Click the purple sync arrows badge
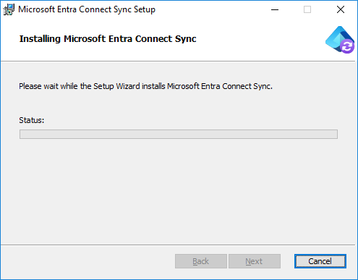This screenshot has height=280, width=358. [x=347, y=46]
